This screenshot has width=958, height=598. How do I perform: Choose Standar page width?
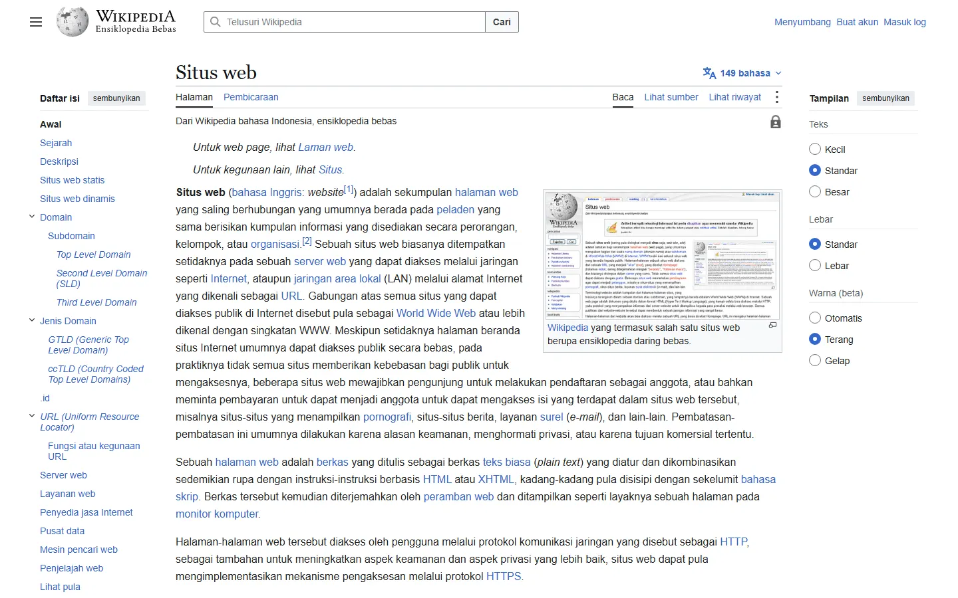[x=815, y=245]
